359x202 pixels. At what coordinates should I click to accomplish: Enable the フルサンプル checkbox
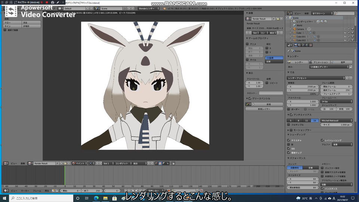click(x=288, y=125)
